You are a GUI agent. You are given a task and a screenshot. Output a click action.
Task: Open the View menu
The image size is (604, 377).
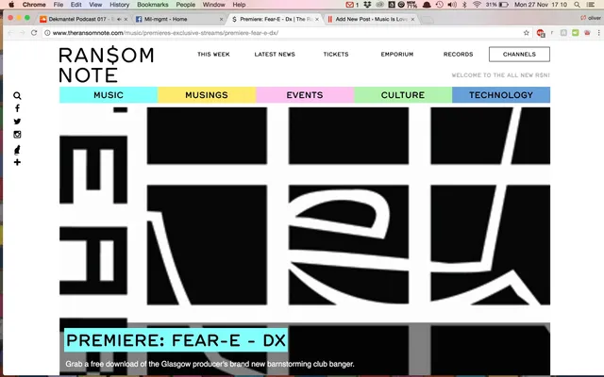(x=95, y=5)
